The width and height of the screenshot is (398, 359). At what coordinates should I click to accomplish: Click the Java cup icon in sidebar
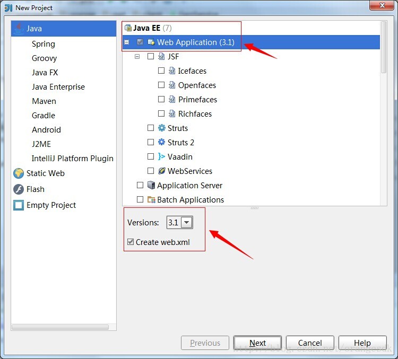[x=19, y=29]
